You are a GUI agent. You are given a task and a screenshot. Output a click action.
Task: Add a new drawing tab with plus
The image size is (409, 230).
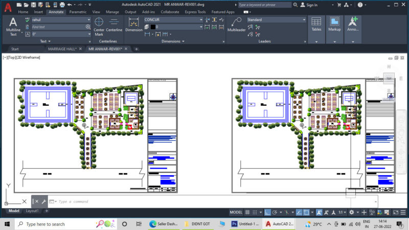tap(136, 49)
